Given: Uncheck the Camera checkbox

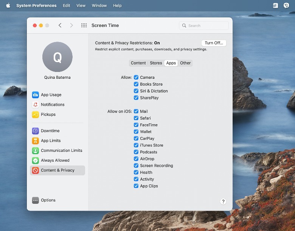Looking at the screenshot, I should [x=136, y=77].
